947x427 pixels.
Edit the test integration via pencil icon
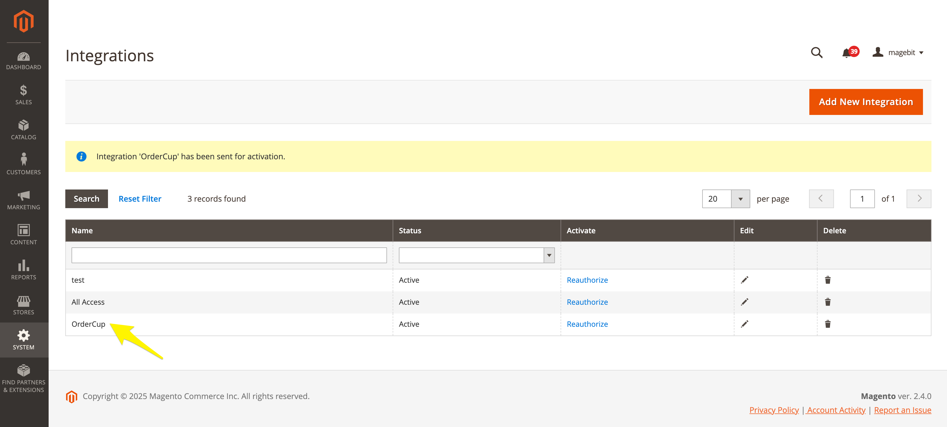click(744, 280)
